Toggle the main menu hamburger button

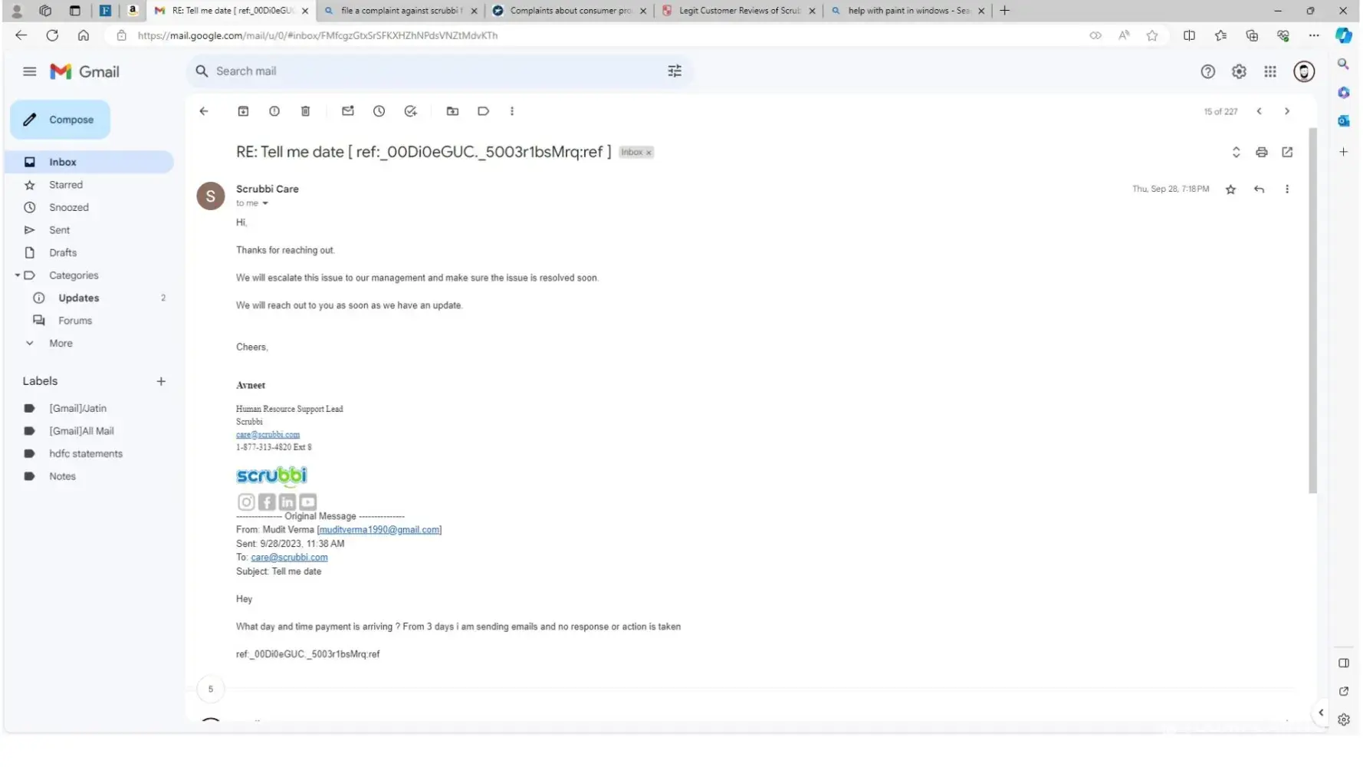[x=30, y=71]
